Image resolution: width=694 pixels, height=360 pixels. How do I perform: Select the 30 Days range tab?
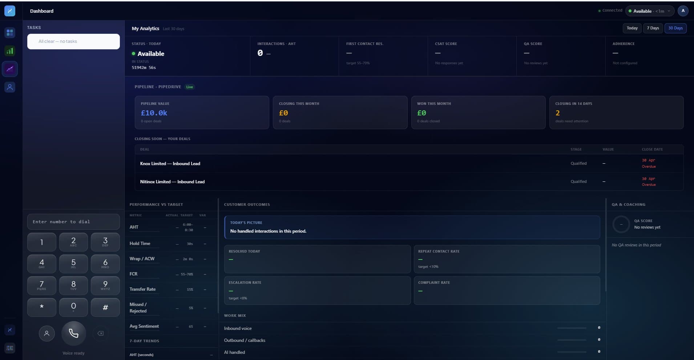675,28
